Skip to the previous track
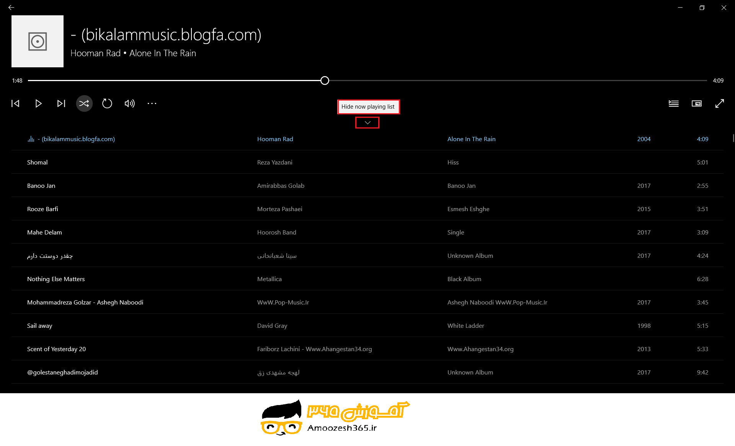Screen dimensions: 735x446 pos(15,104)
